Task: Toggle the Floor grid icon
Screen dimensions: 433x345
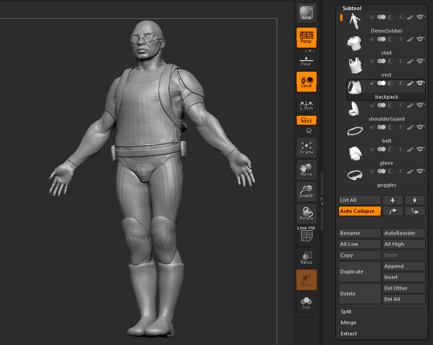Action: [x=306, y=60]
